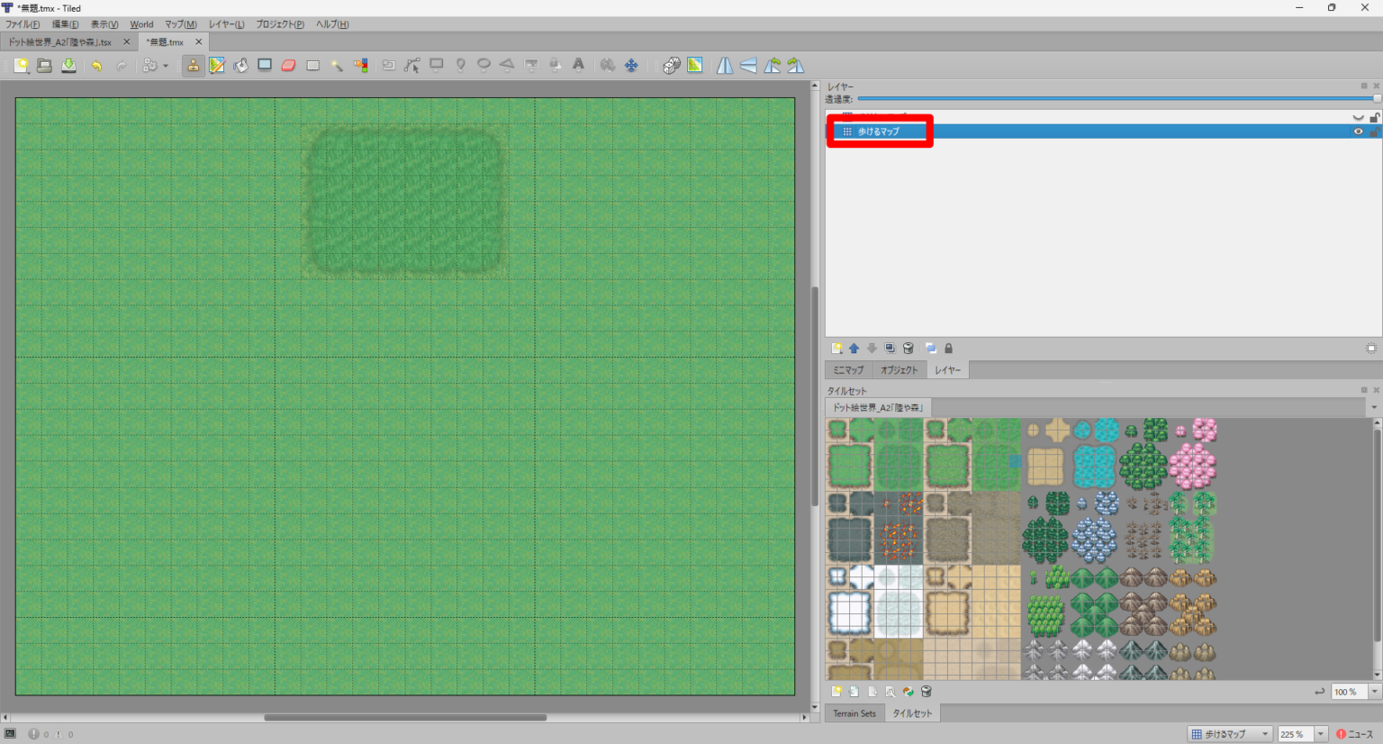Delete the selected layer using the trash icon
This screenshot has height=744, width=1383.
coord(908,348)
